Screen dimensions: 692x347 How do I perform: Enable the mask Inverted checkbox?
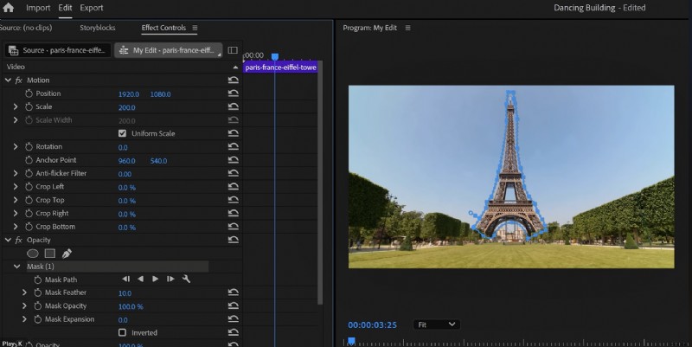click(122, 332)
